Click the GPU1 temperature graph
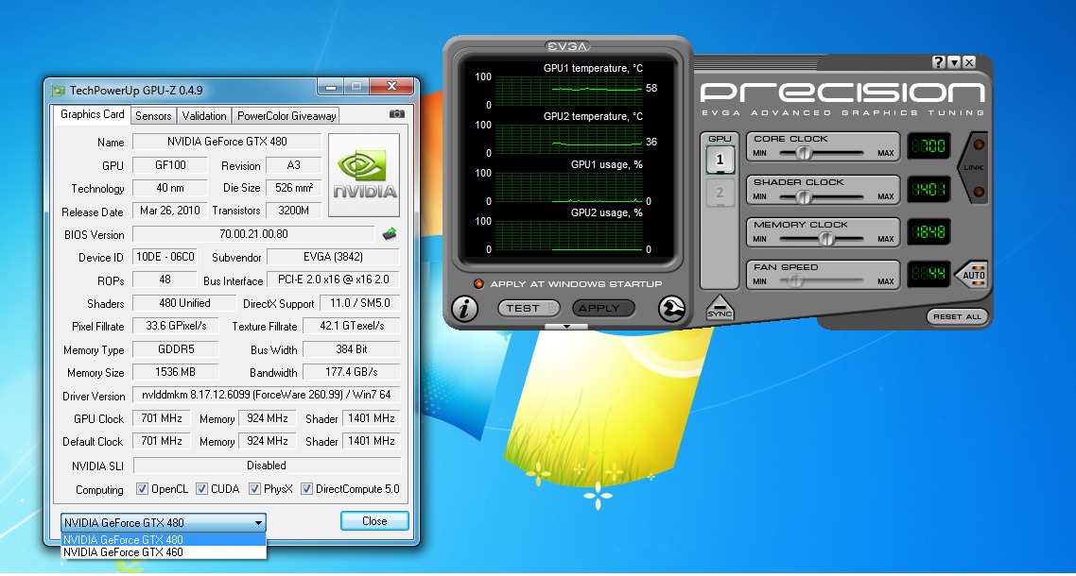The height and width of the screenshot is (576, 1076). click(568, 91)
